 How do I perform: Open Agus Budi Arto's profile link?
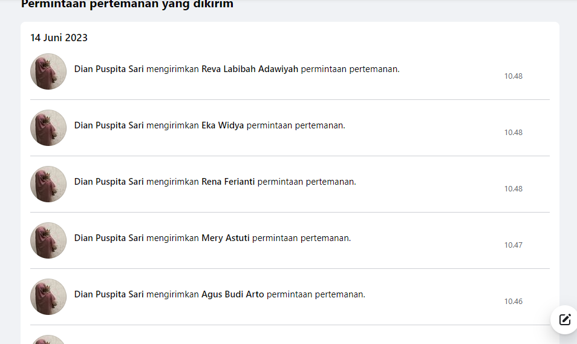tap(233, 294)
